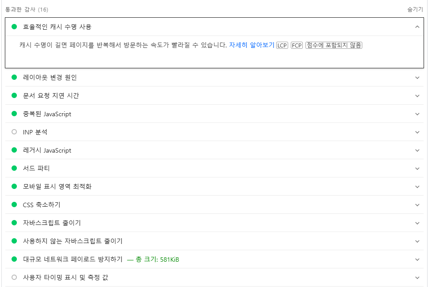
Task: Click the 점수에 포함되지 않음 badge
Action: (334, 45)
